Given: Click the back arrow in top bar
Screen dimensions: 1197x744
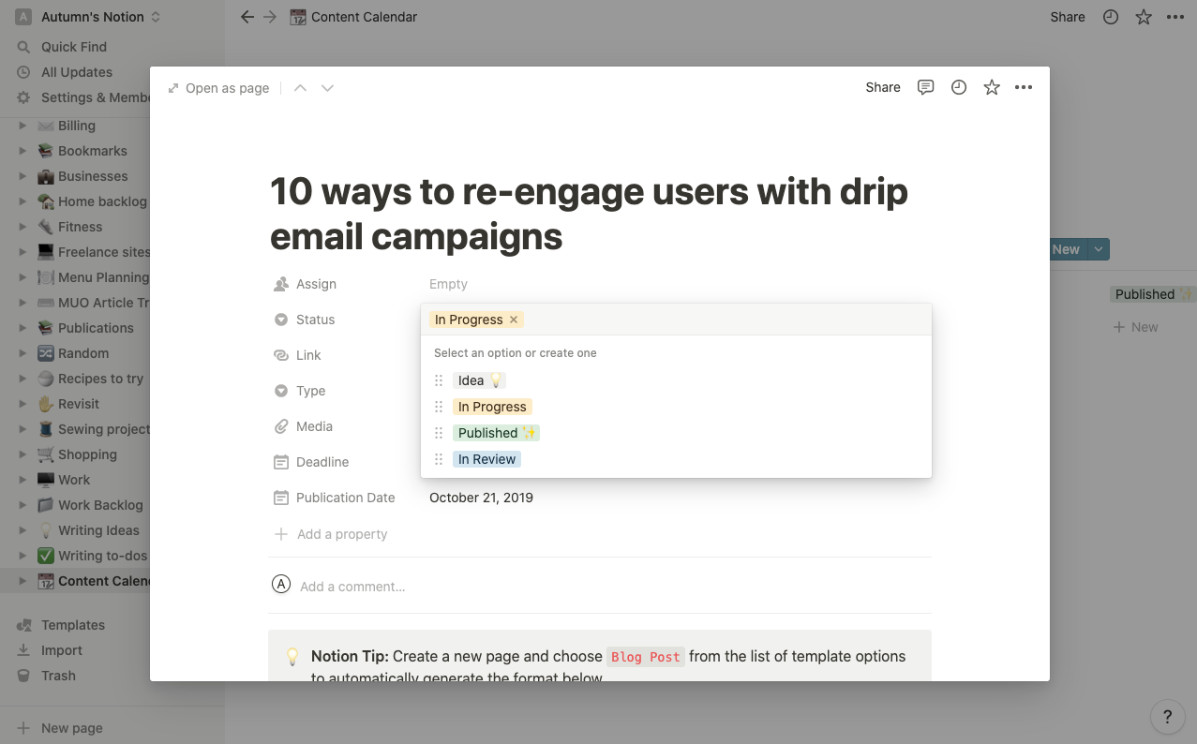Looking at the screenshot, I should pos(247,17).
